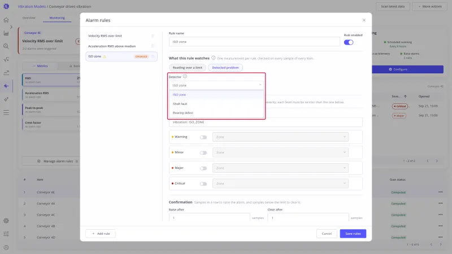Click the Scan latest data button
The width and height of the screenshot is (452, 254).
point(393,6)
